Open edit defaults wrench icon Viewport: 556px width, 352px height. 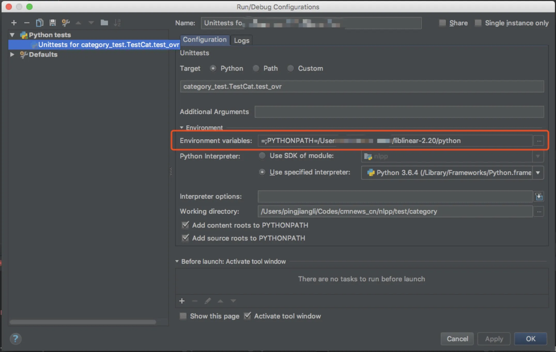click(66, 23)
